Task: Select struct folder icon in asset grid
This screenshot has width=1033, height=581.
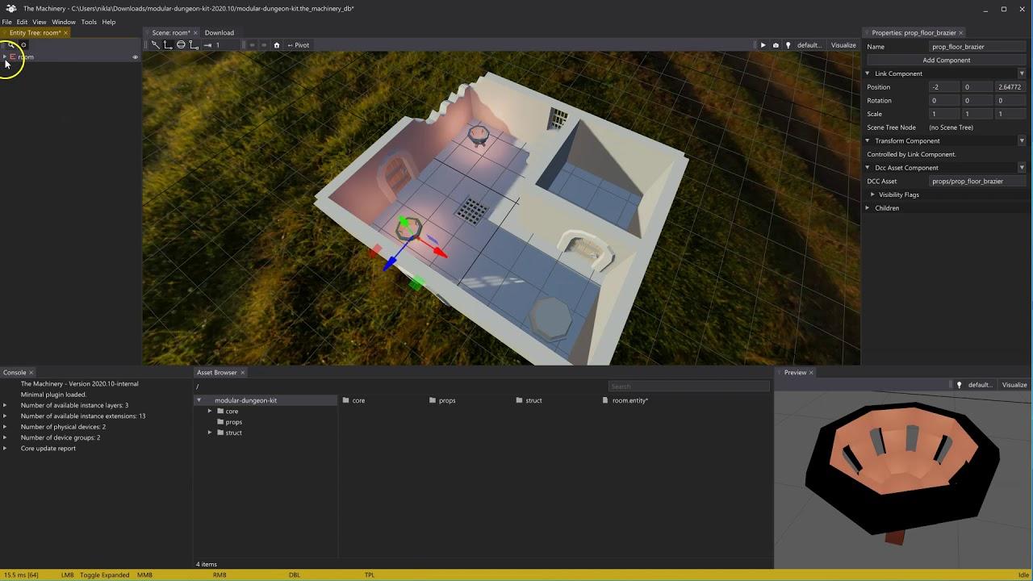Action: click(519, 400)
